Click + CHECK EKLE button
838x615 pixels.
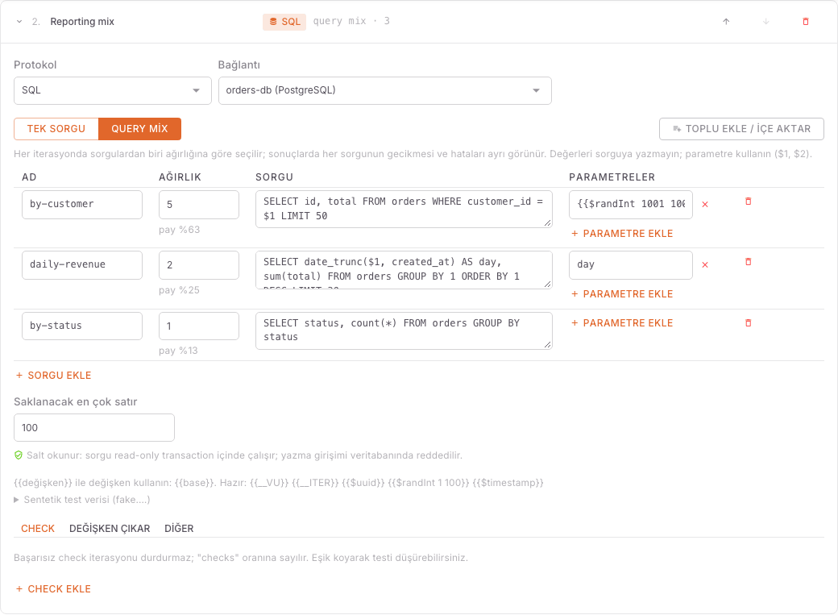[x=53, y=588]
